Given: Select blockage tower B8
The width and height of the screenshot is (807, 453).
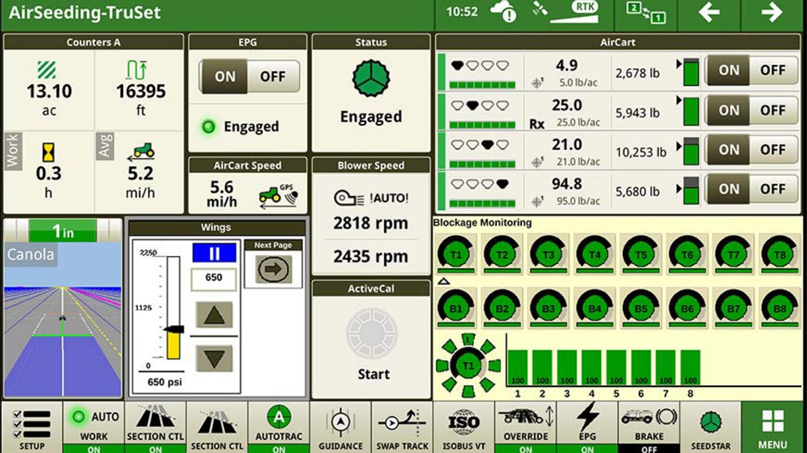Looking at the screenshot, I should 780,308.
